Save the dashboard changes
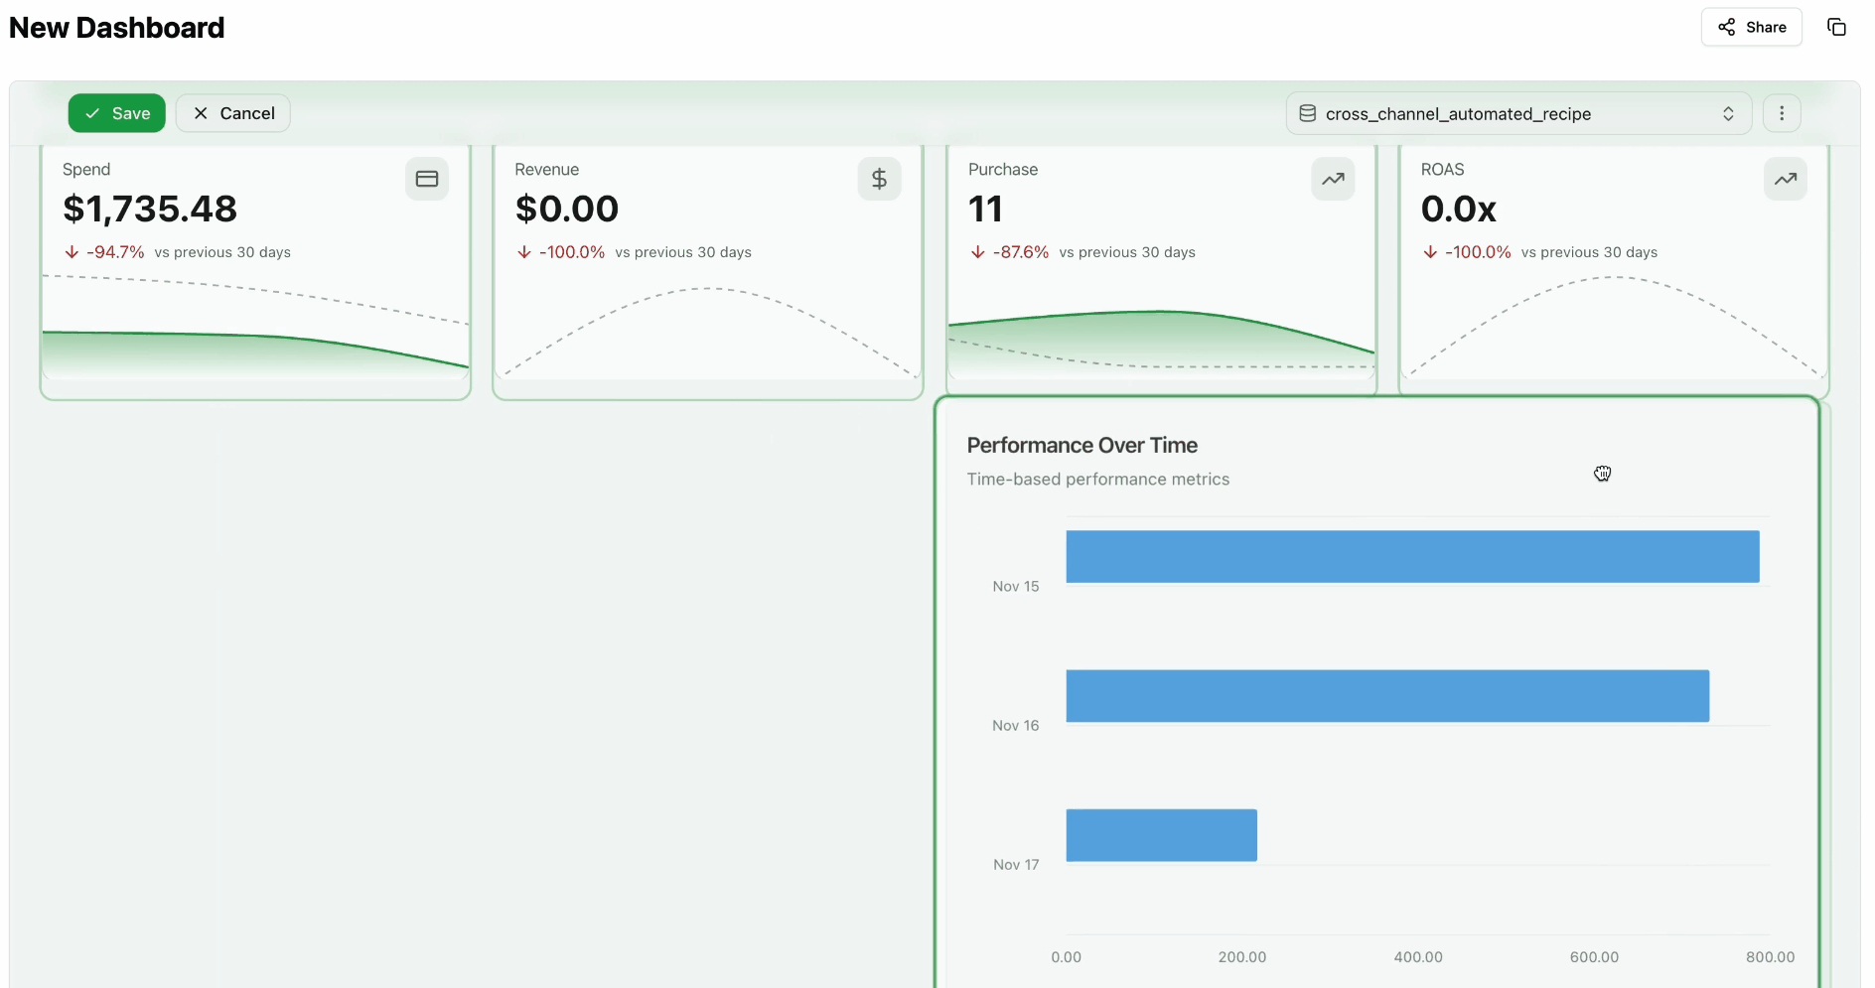 click(116, 113)
